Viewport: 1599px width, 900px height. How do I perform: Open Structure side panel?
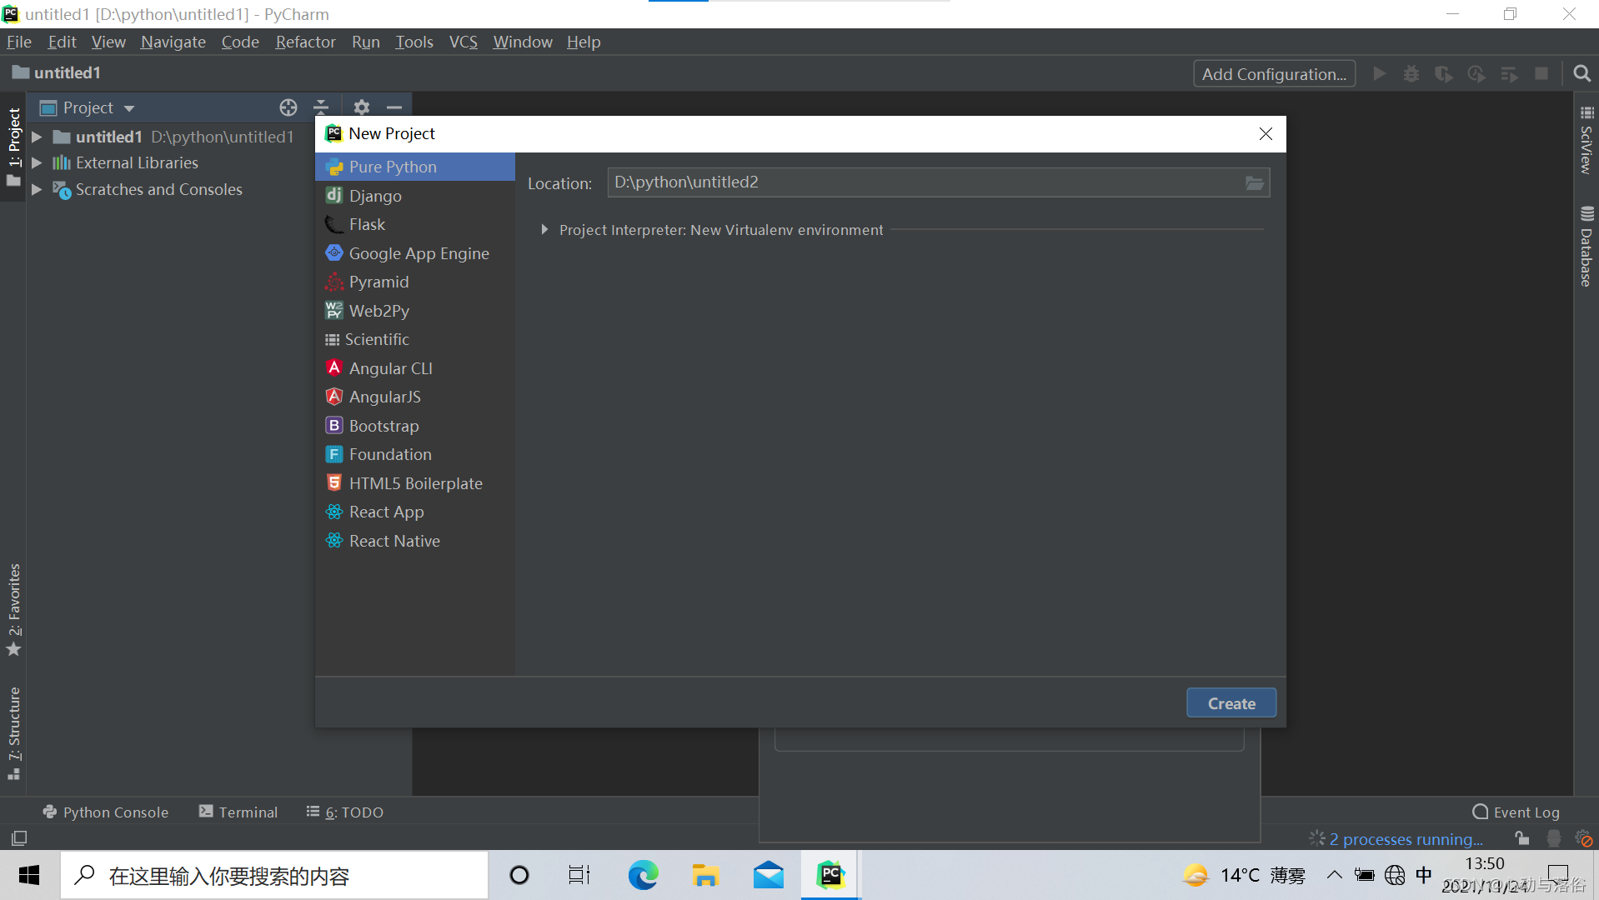14,732
